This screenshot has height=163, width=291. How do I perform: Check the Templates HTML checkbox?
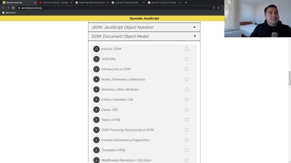tap(186, 150)
